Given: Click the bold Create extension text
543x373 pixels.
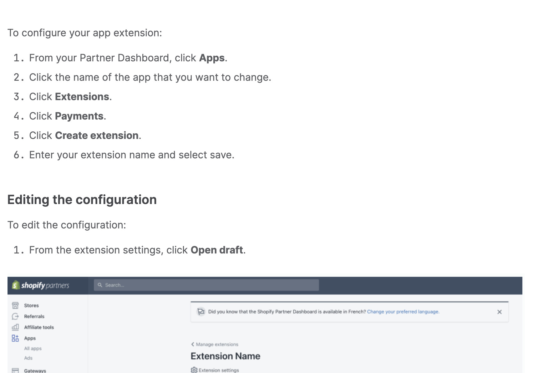Looking at the screenshot, I should pos(97,135).
